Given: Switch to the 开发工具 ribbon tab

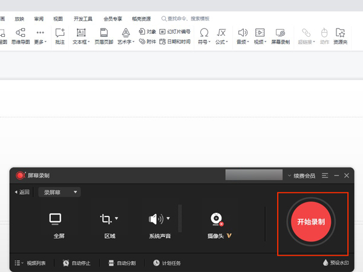Looking at the screenshot, I should 83,19.
